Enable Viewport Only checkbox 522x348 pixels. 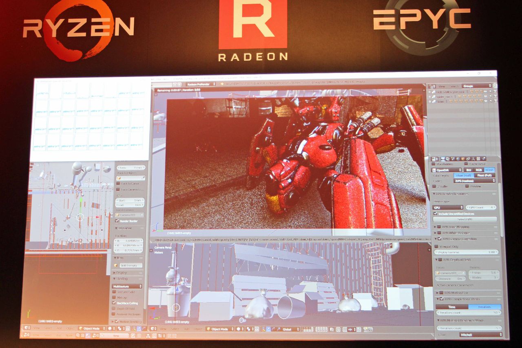[436, 247]
